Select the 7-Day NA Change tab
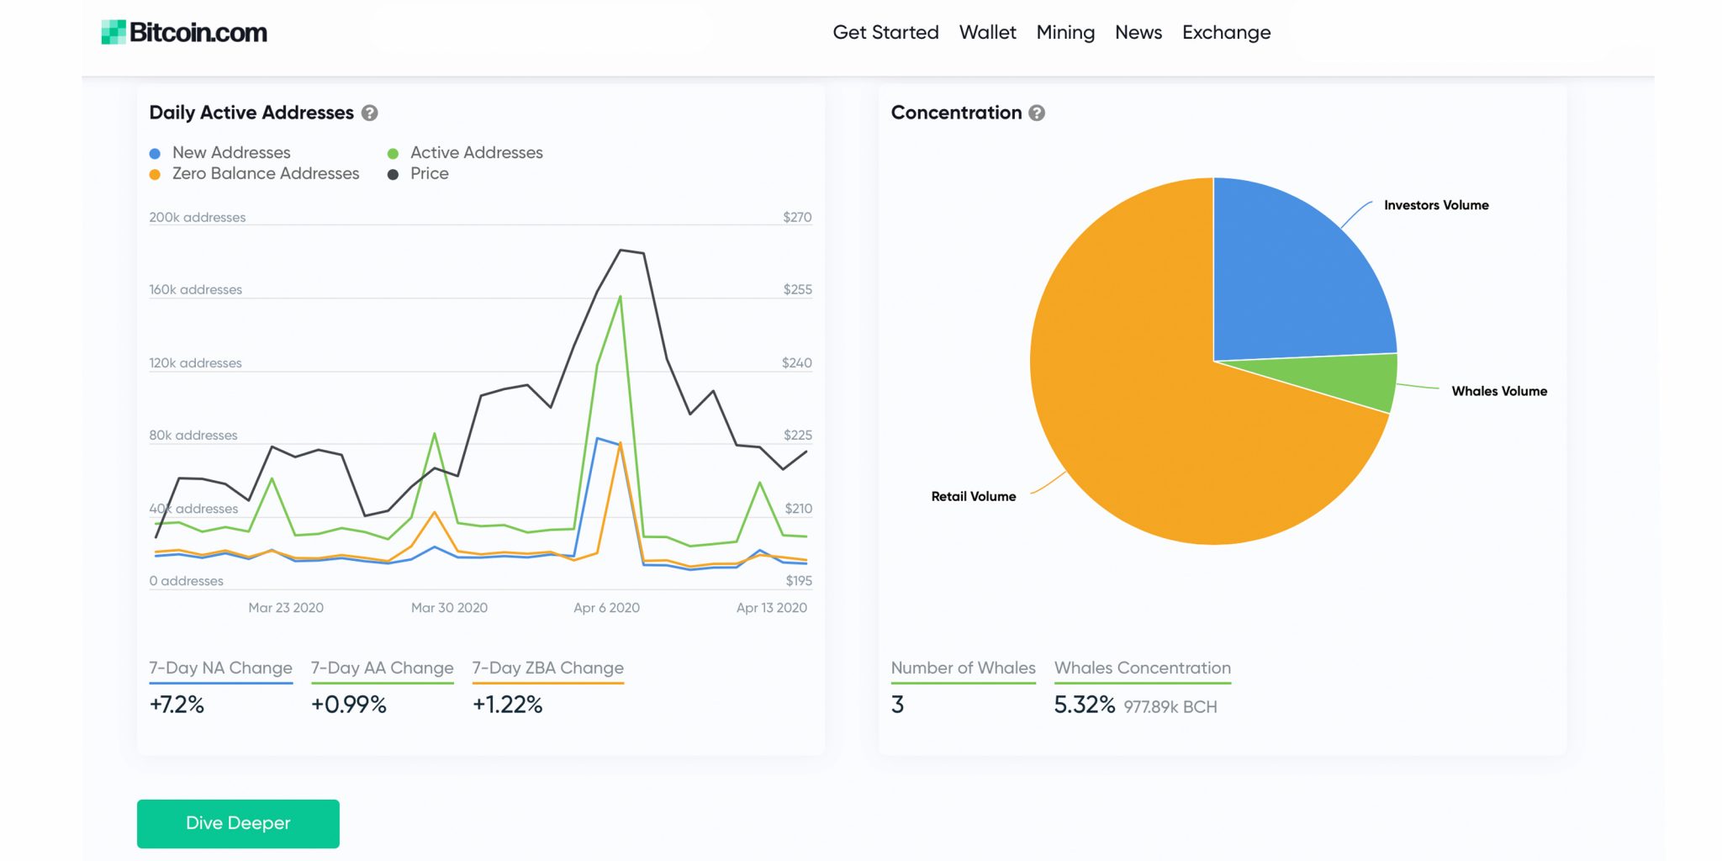 tap(220, 668)
